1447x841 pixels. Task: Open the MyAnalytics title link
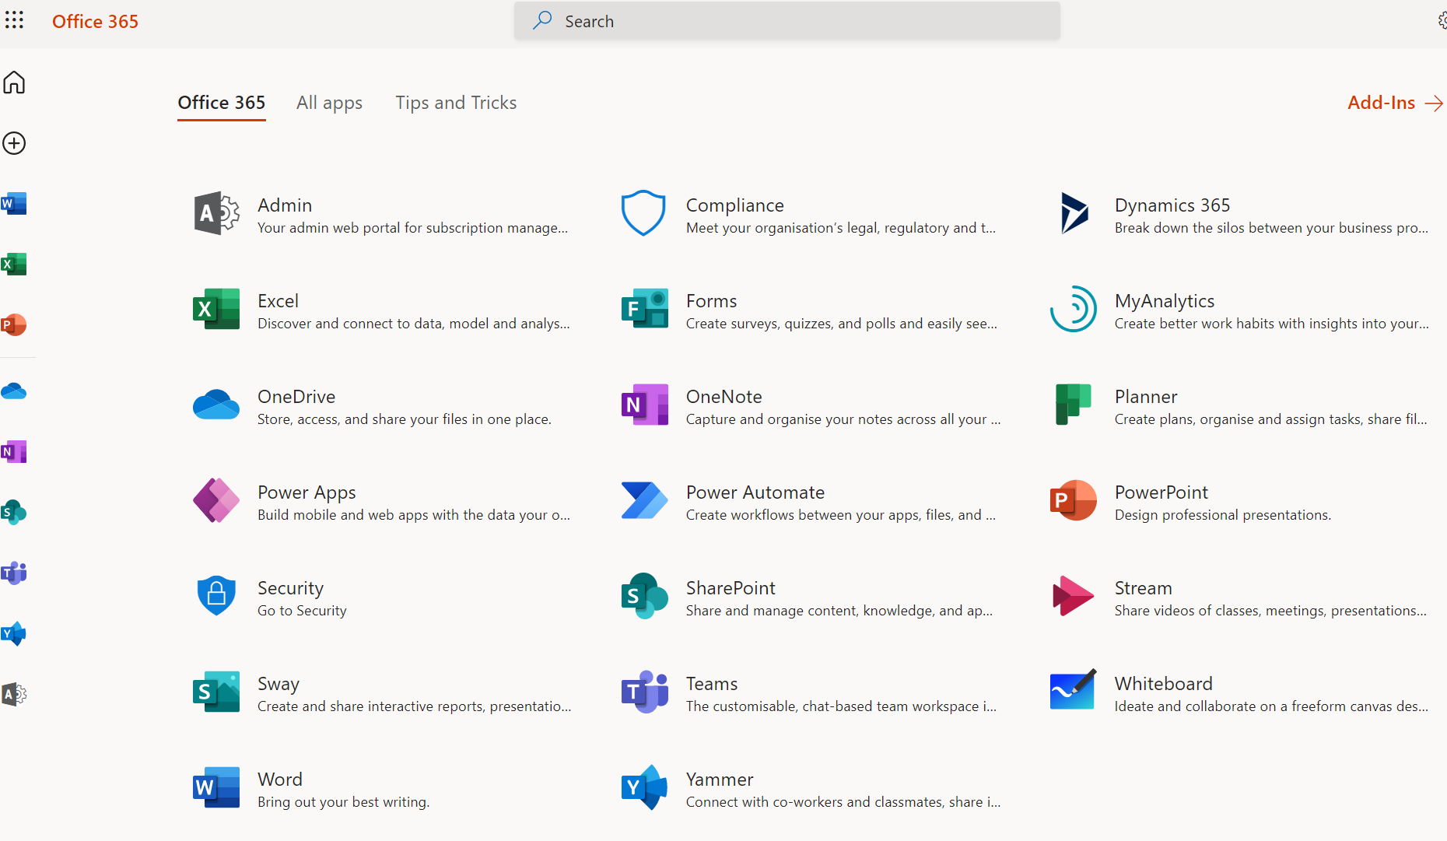click(x=1165, y=301)
